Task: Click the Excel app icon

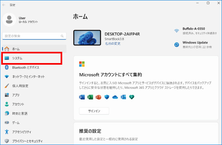Action: (90, 97)
